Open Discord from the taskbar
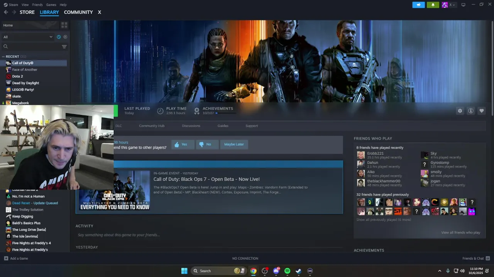The height and width of the screenshot is (277, 494). pyautogui.click(x=276, y=271)
